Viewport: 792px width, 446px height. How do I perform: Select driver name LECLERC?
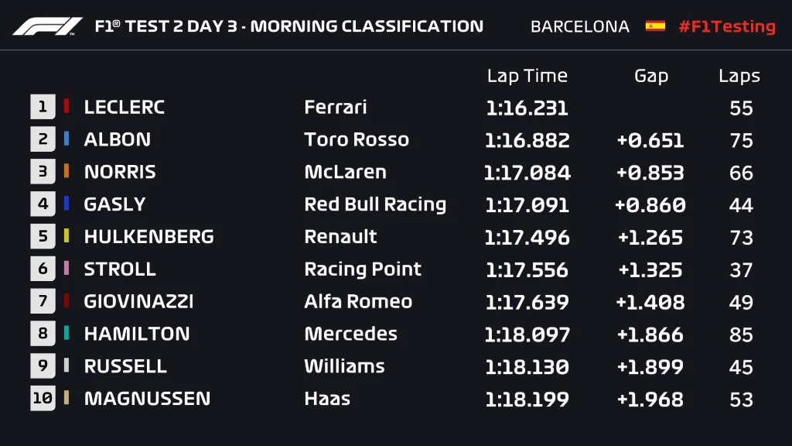pos(124,107)
